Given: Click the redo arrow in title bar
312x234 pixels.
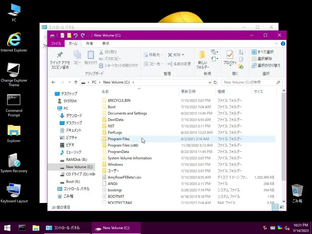Looking at the screenshot, I should (x=83, y=35).
